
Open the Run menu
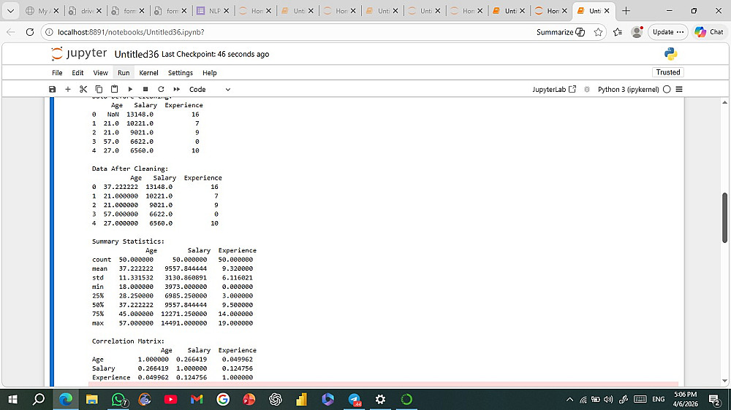pos(124,73)
